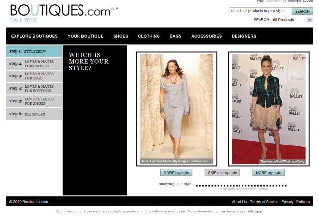Click MORE my style under left photo
This screenshot has width=318, height=217.
[x=176, y=173]
